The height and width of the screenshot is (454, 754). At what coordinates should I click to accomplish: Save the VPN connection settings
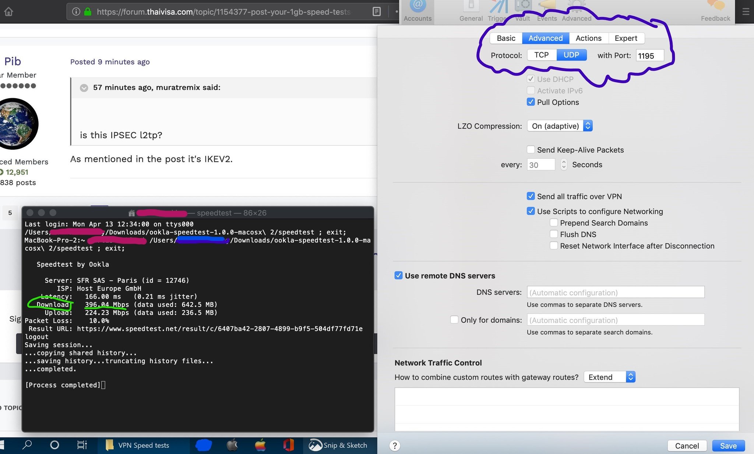click(728, 446)
